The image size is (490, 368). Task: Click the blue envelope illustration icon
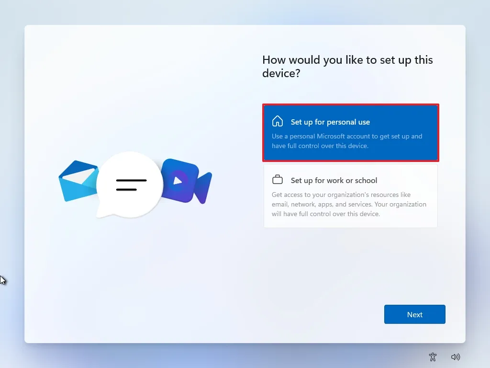coord(78,182)
